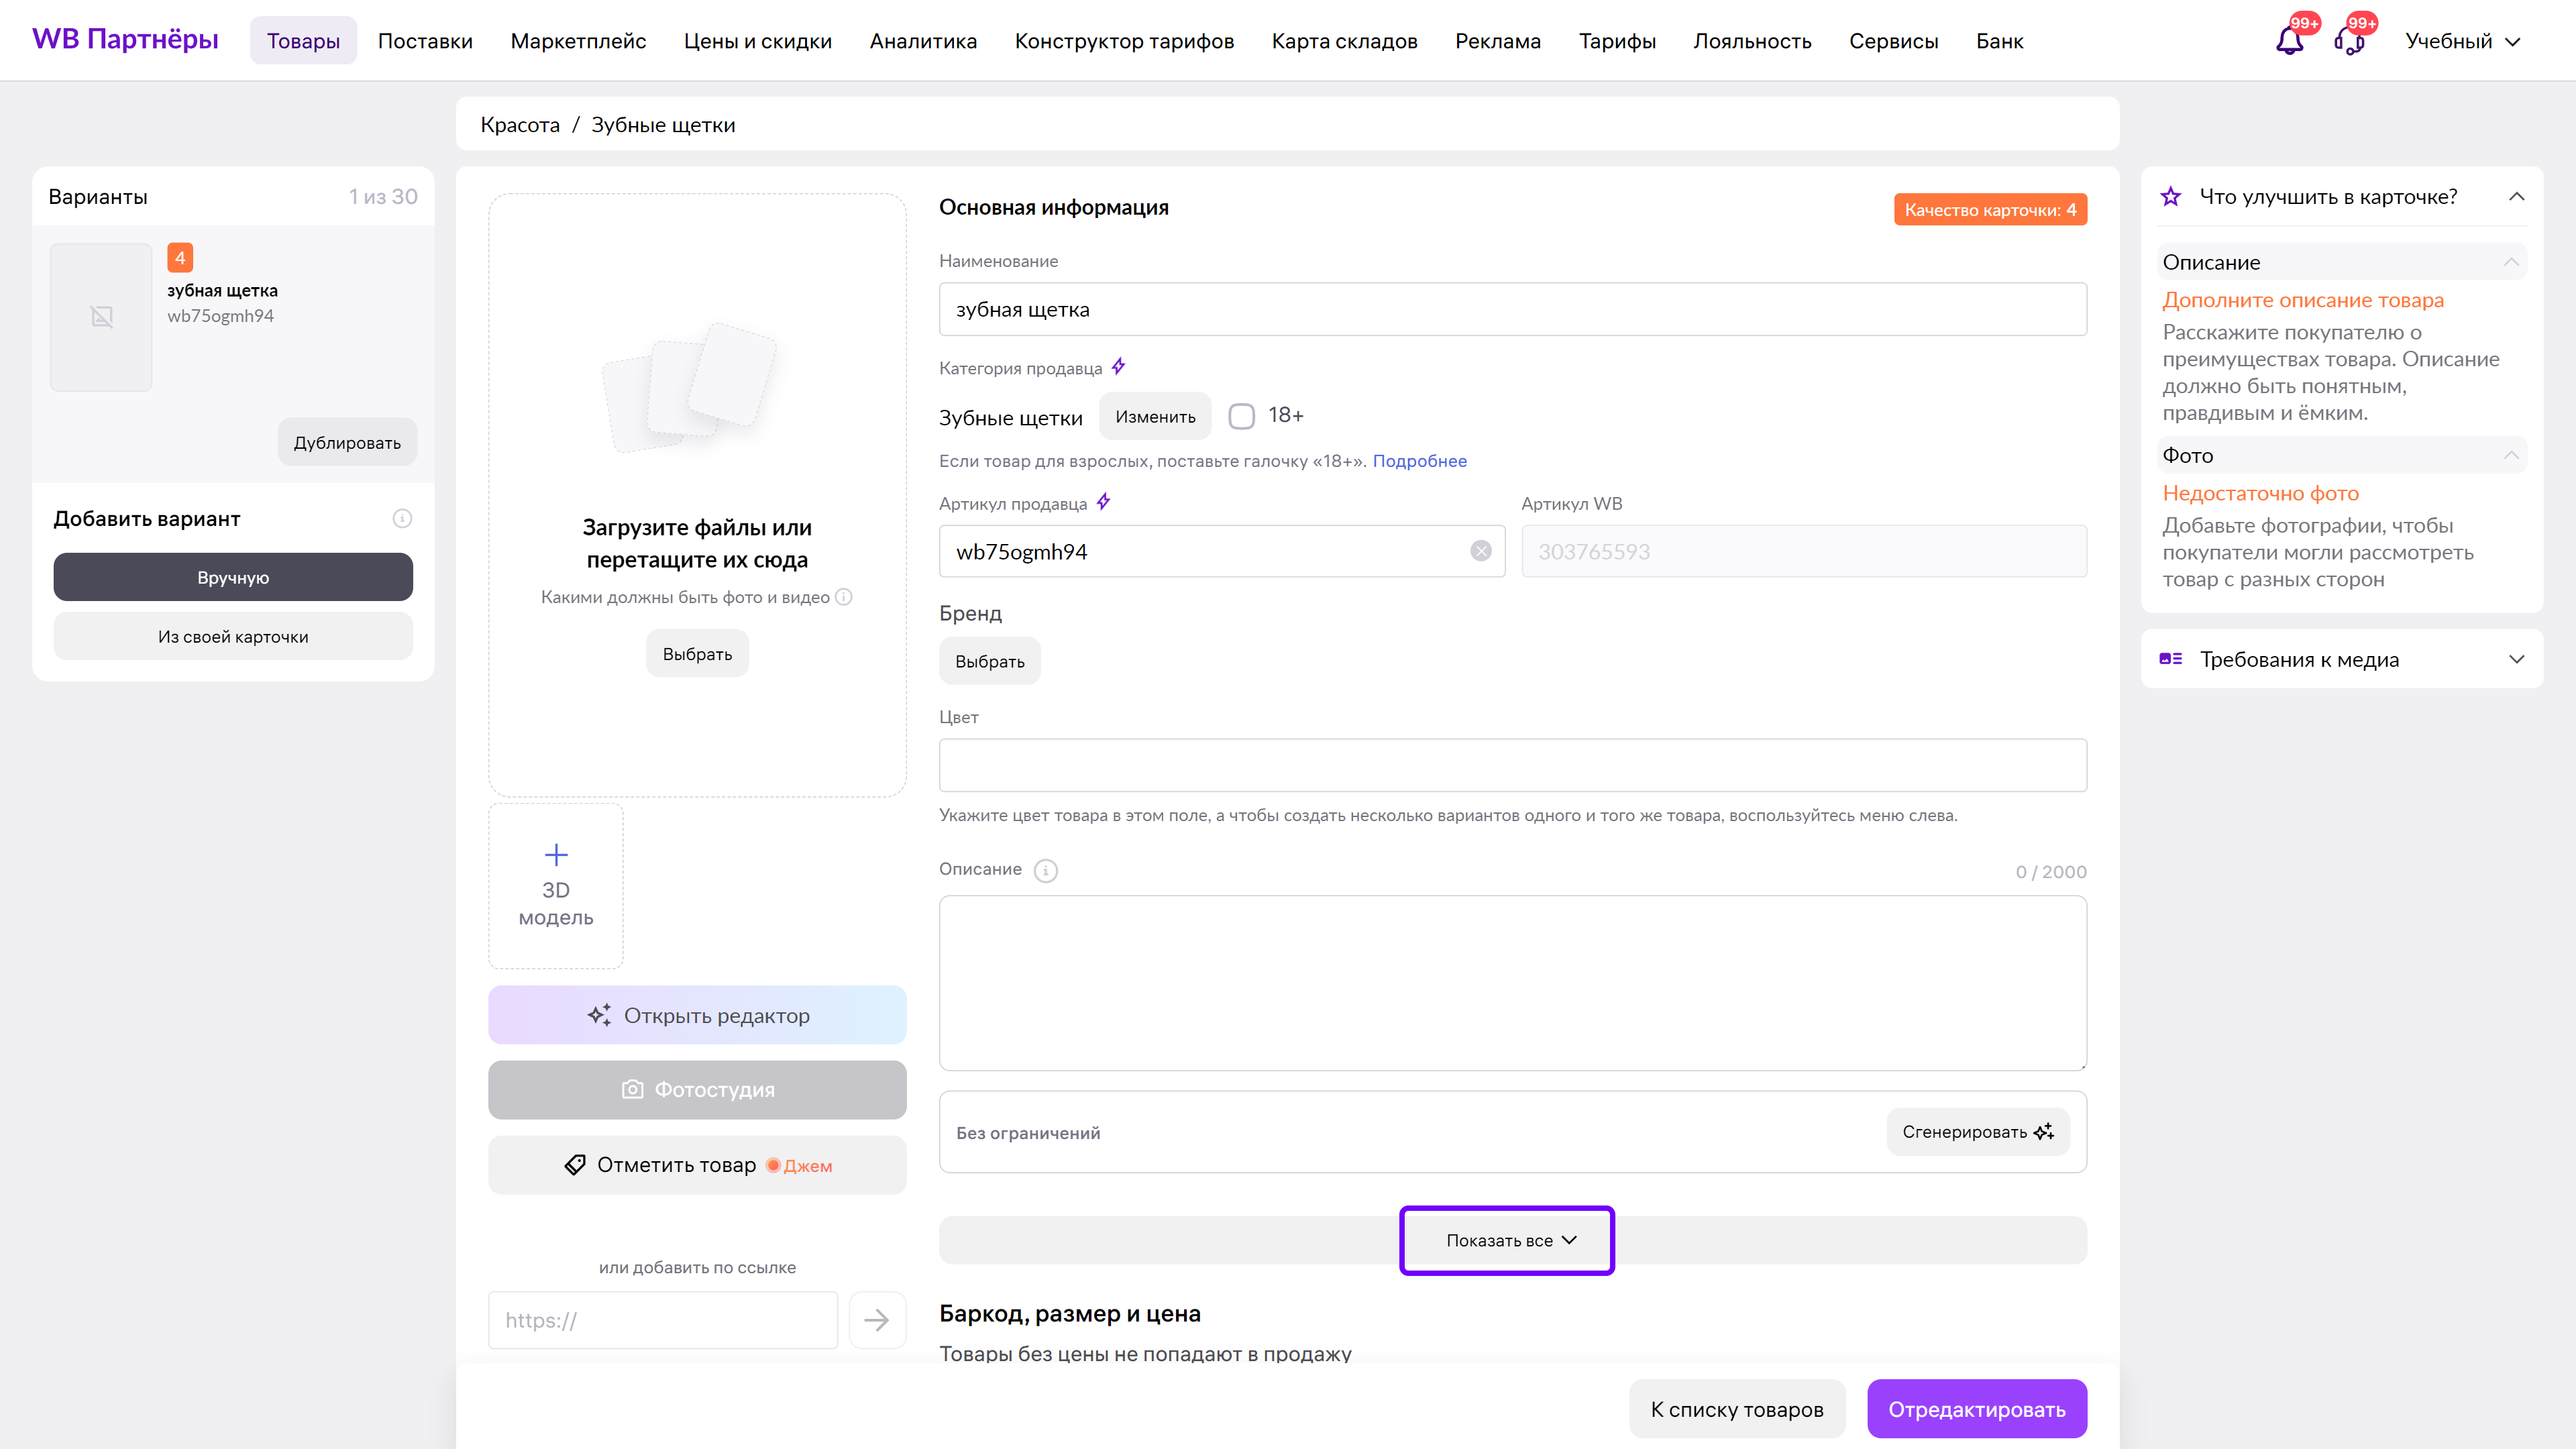Click the Отредактировать button
Viewport: 2576px width, 1449px height.
point(1976,1409)
